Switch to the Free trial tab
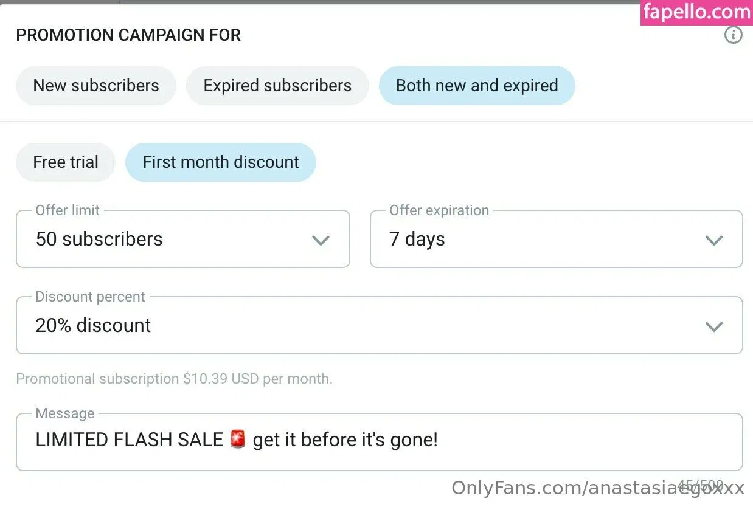The width and height of the screenshot is (753, 507). (66, 162)
